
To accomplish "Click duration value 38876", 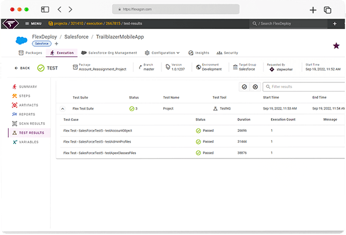I will pos(242,153).
